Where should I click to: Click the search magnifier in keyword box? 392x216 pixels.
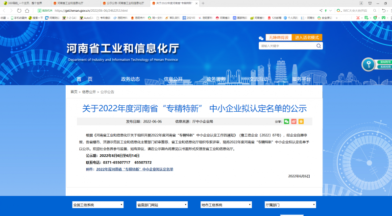pos(319,46)
